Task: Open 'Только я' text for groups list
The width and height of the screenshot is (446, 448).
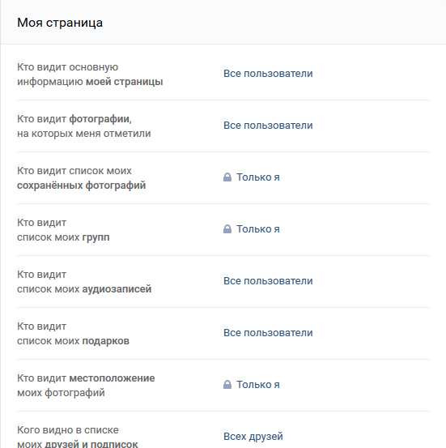Action: (x=258, y=228)
